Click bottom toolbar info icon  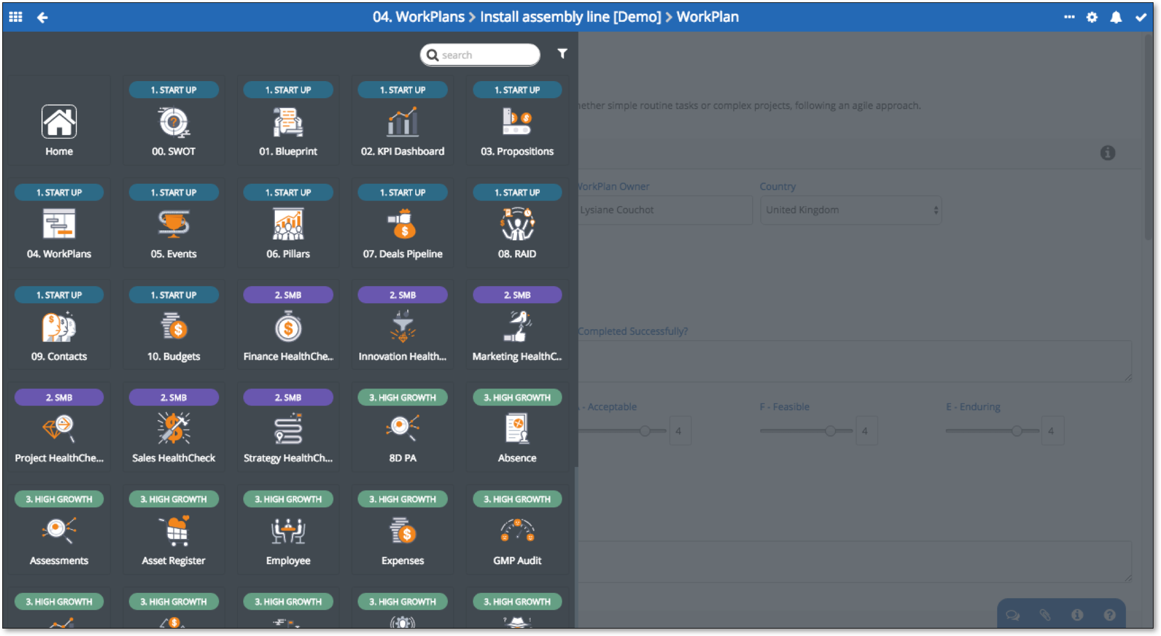pyautogui.click(x=1077, y=615)
